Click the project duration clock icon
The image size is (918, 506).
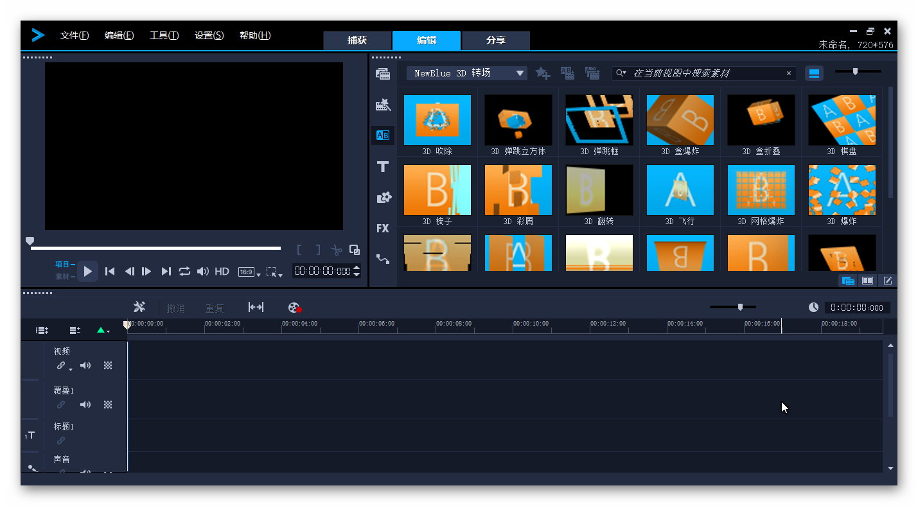[813, 308]
